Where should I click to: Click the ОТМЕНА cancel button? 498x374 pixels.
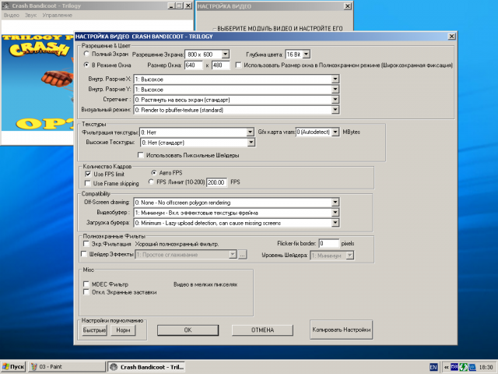(x=262, y=330)
